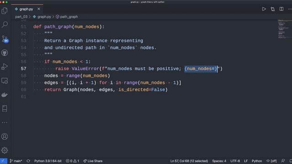Open changes compare icon in editor toolbar
The image size is (292, 164).
273,9
